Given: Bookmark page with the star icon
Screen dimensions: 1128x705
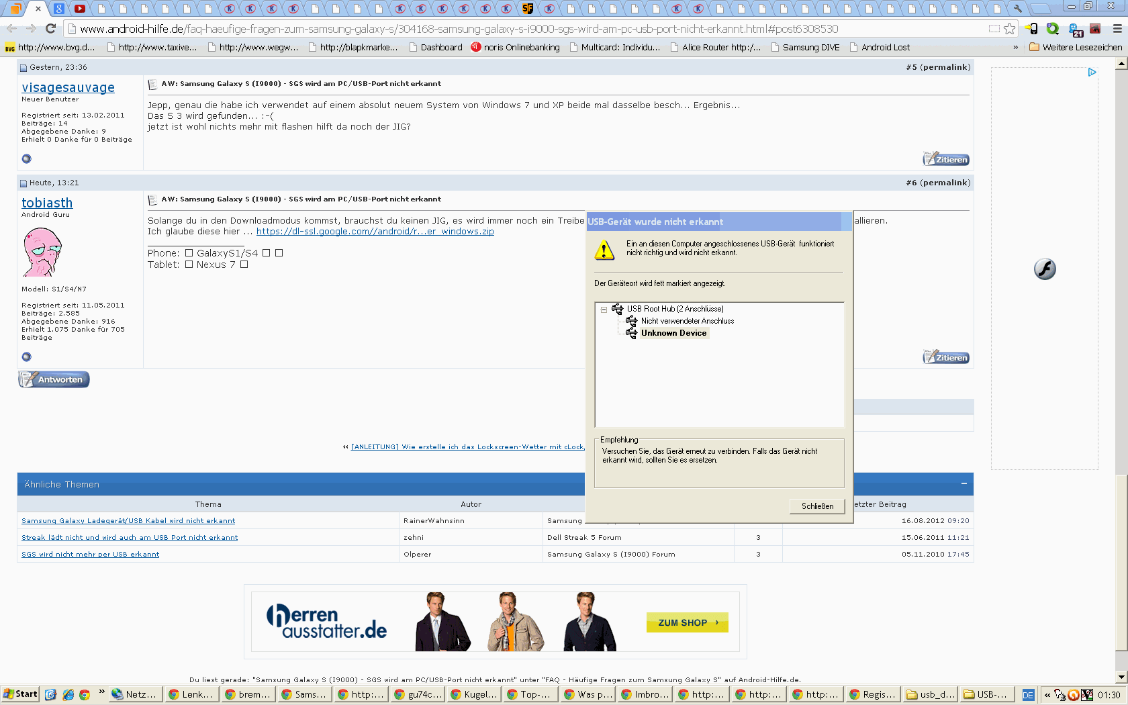Looking at the screenshot, I should (x=1009, y=29).
